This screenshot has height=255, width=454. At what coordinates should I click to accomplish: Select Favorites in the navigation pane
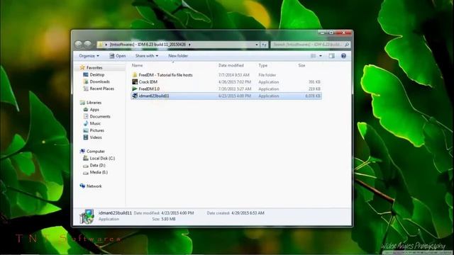pyautogui.click(x=94, y=68)
